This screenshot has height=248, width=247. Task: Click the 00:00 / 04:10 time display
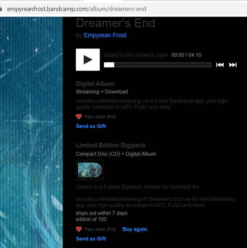pyautogui.click(x=186, y=55)
